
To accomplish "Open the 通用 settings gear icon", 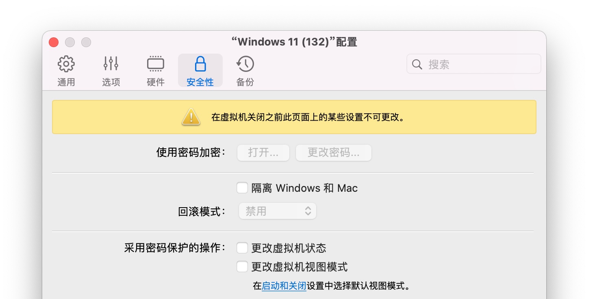I will coord(66,64).
